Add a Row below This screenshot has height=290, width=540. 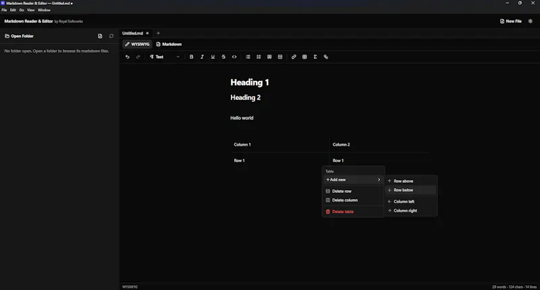(x=411, y=190)
